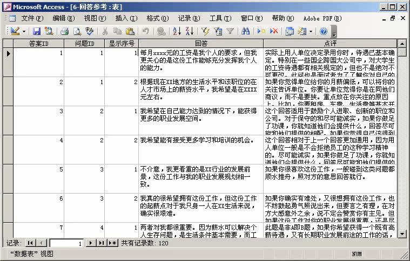The image size is (410, 261).
Task: Click the Help question mark icon
Action: (x=324, y=32)
